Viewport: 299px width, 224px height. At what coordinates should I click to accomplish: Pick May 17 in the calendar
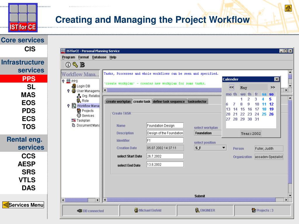257,109
